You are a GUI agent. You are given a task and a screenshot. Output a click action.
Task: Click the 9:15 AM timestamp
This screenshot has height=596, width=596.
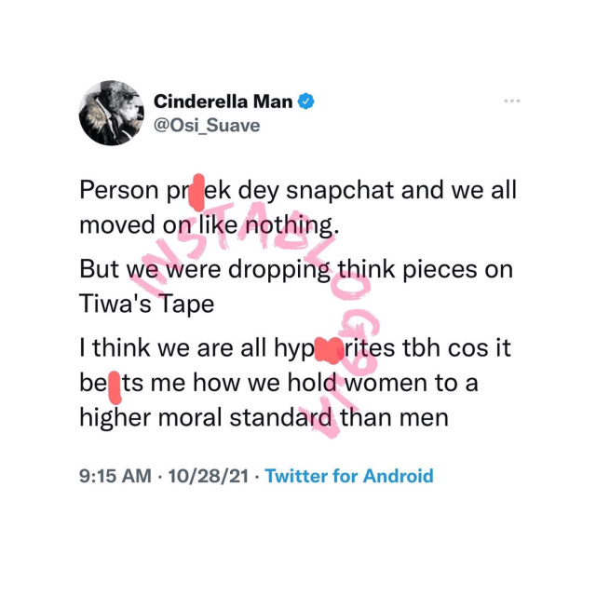pos(116,475)
